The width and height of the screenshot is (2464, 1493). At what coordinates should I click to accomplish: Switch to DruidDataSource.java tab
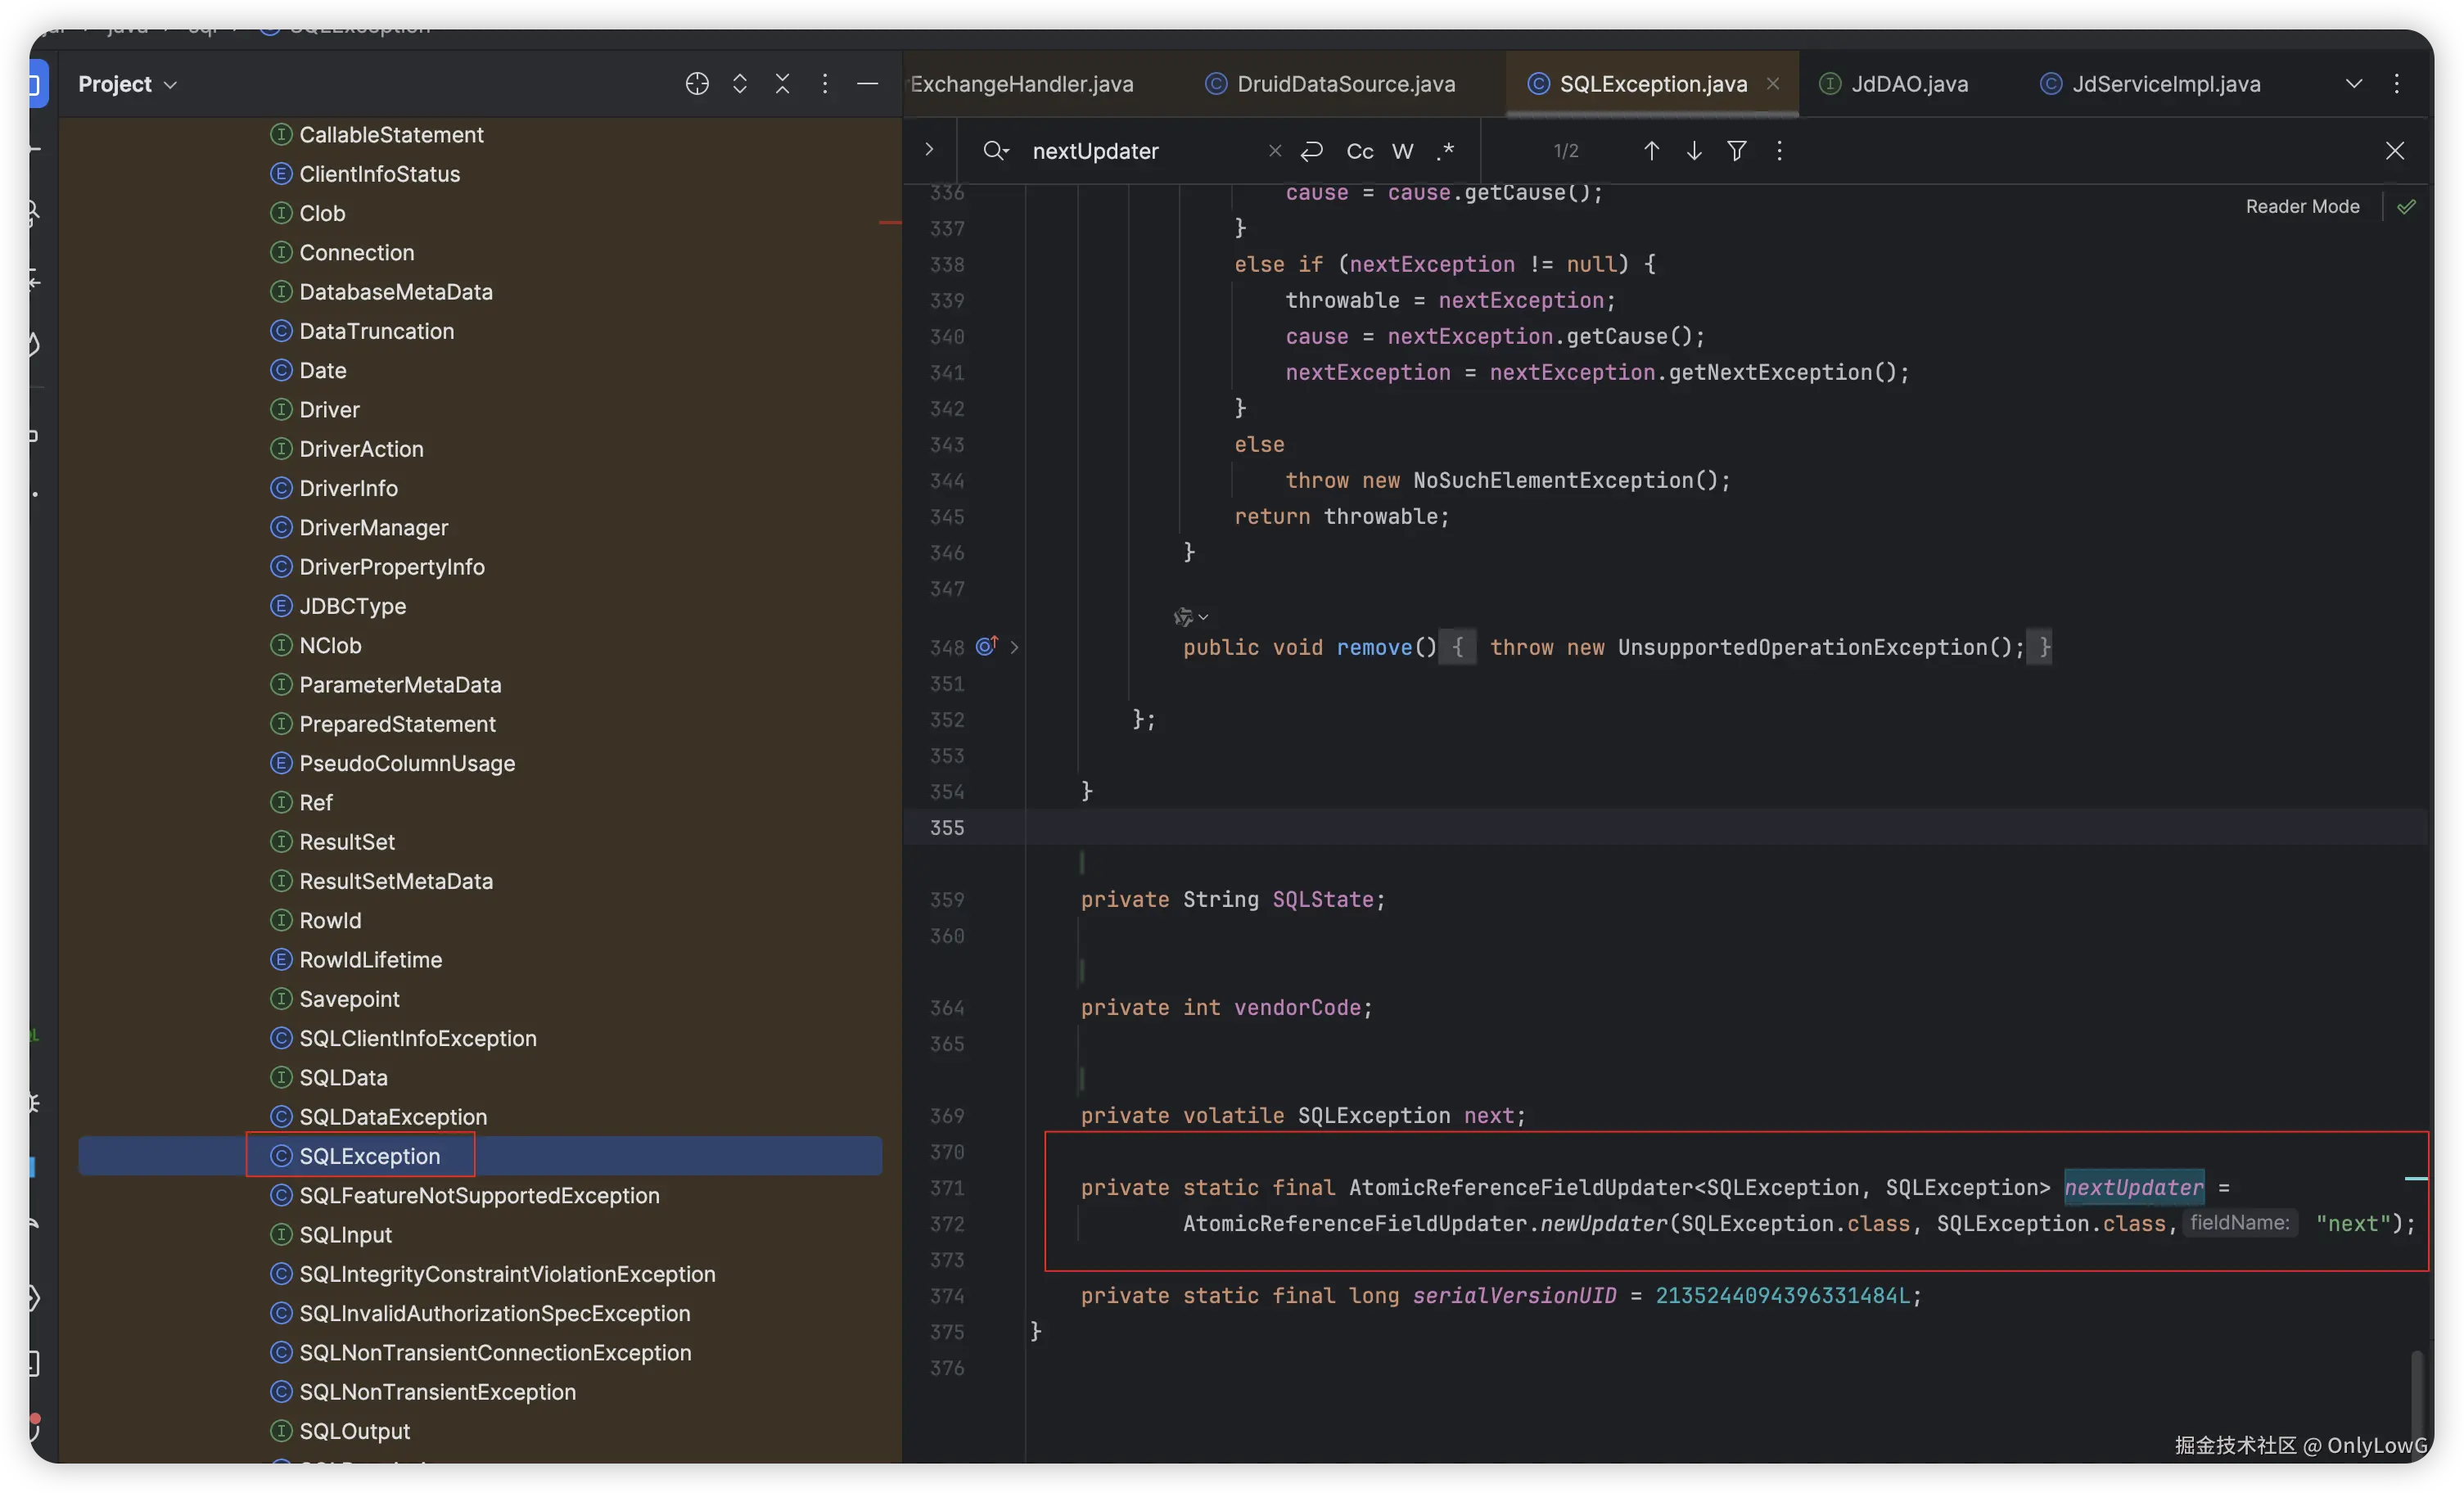(1345, 84)
